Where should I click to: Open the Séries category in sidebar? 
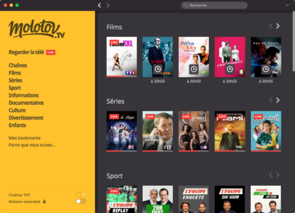click(15, 80)
